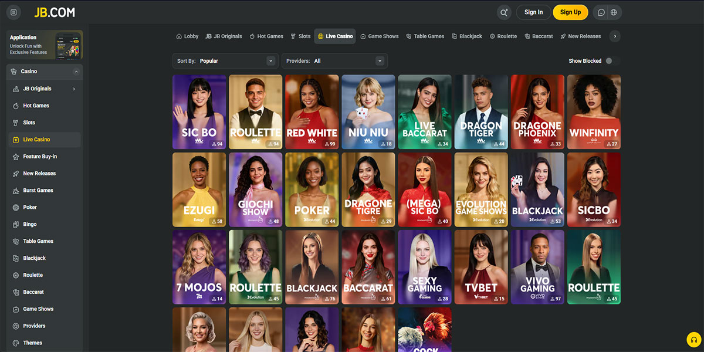Open Burst Games in sidebar
The width and height of the screenshot is (704, 352).
(38, 191)
